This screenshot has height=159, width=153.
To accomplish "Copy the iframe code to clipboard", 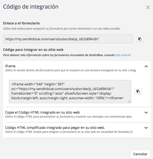I will 138,91.
